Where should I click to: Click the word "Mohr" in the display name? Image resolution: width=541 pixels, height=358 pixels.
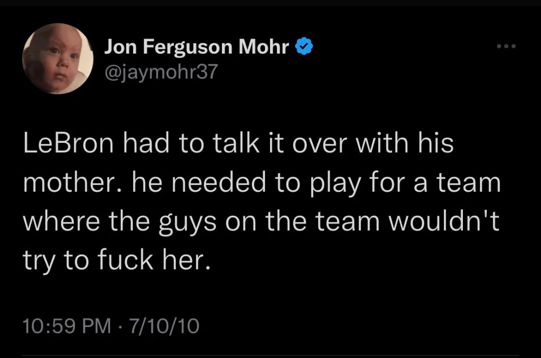coord(263,48)
